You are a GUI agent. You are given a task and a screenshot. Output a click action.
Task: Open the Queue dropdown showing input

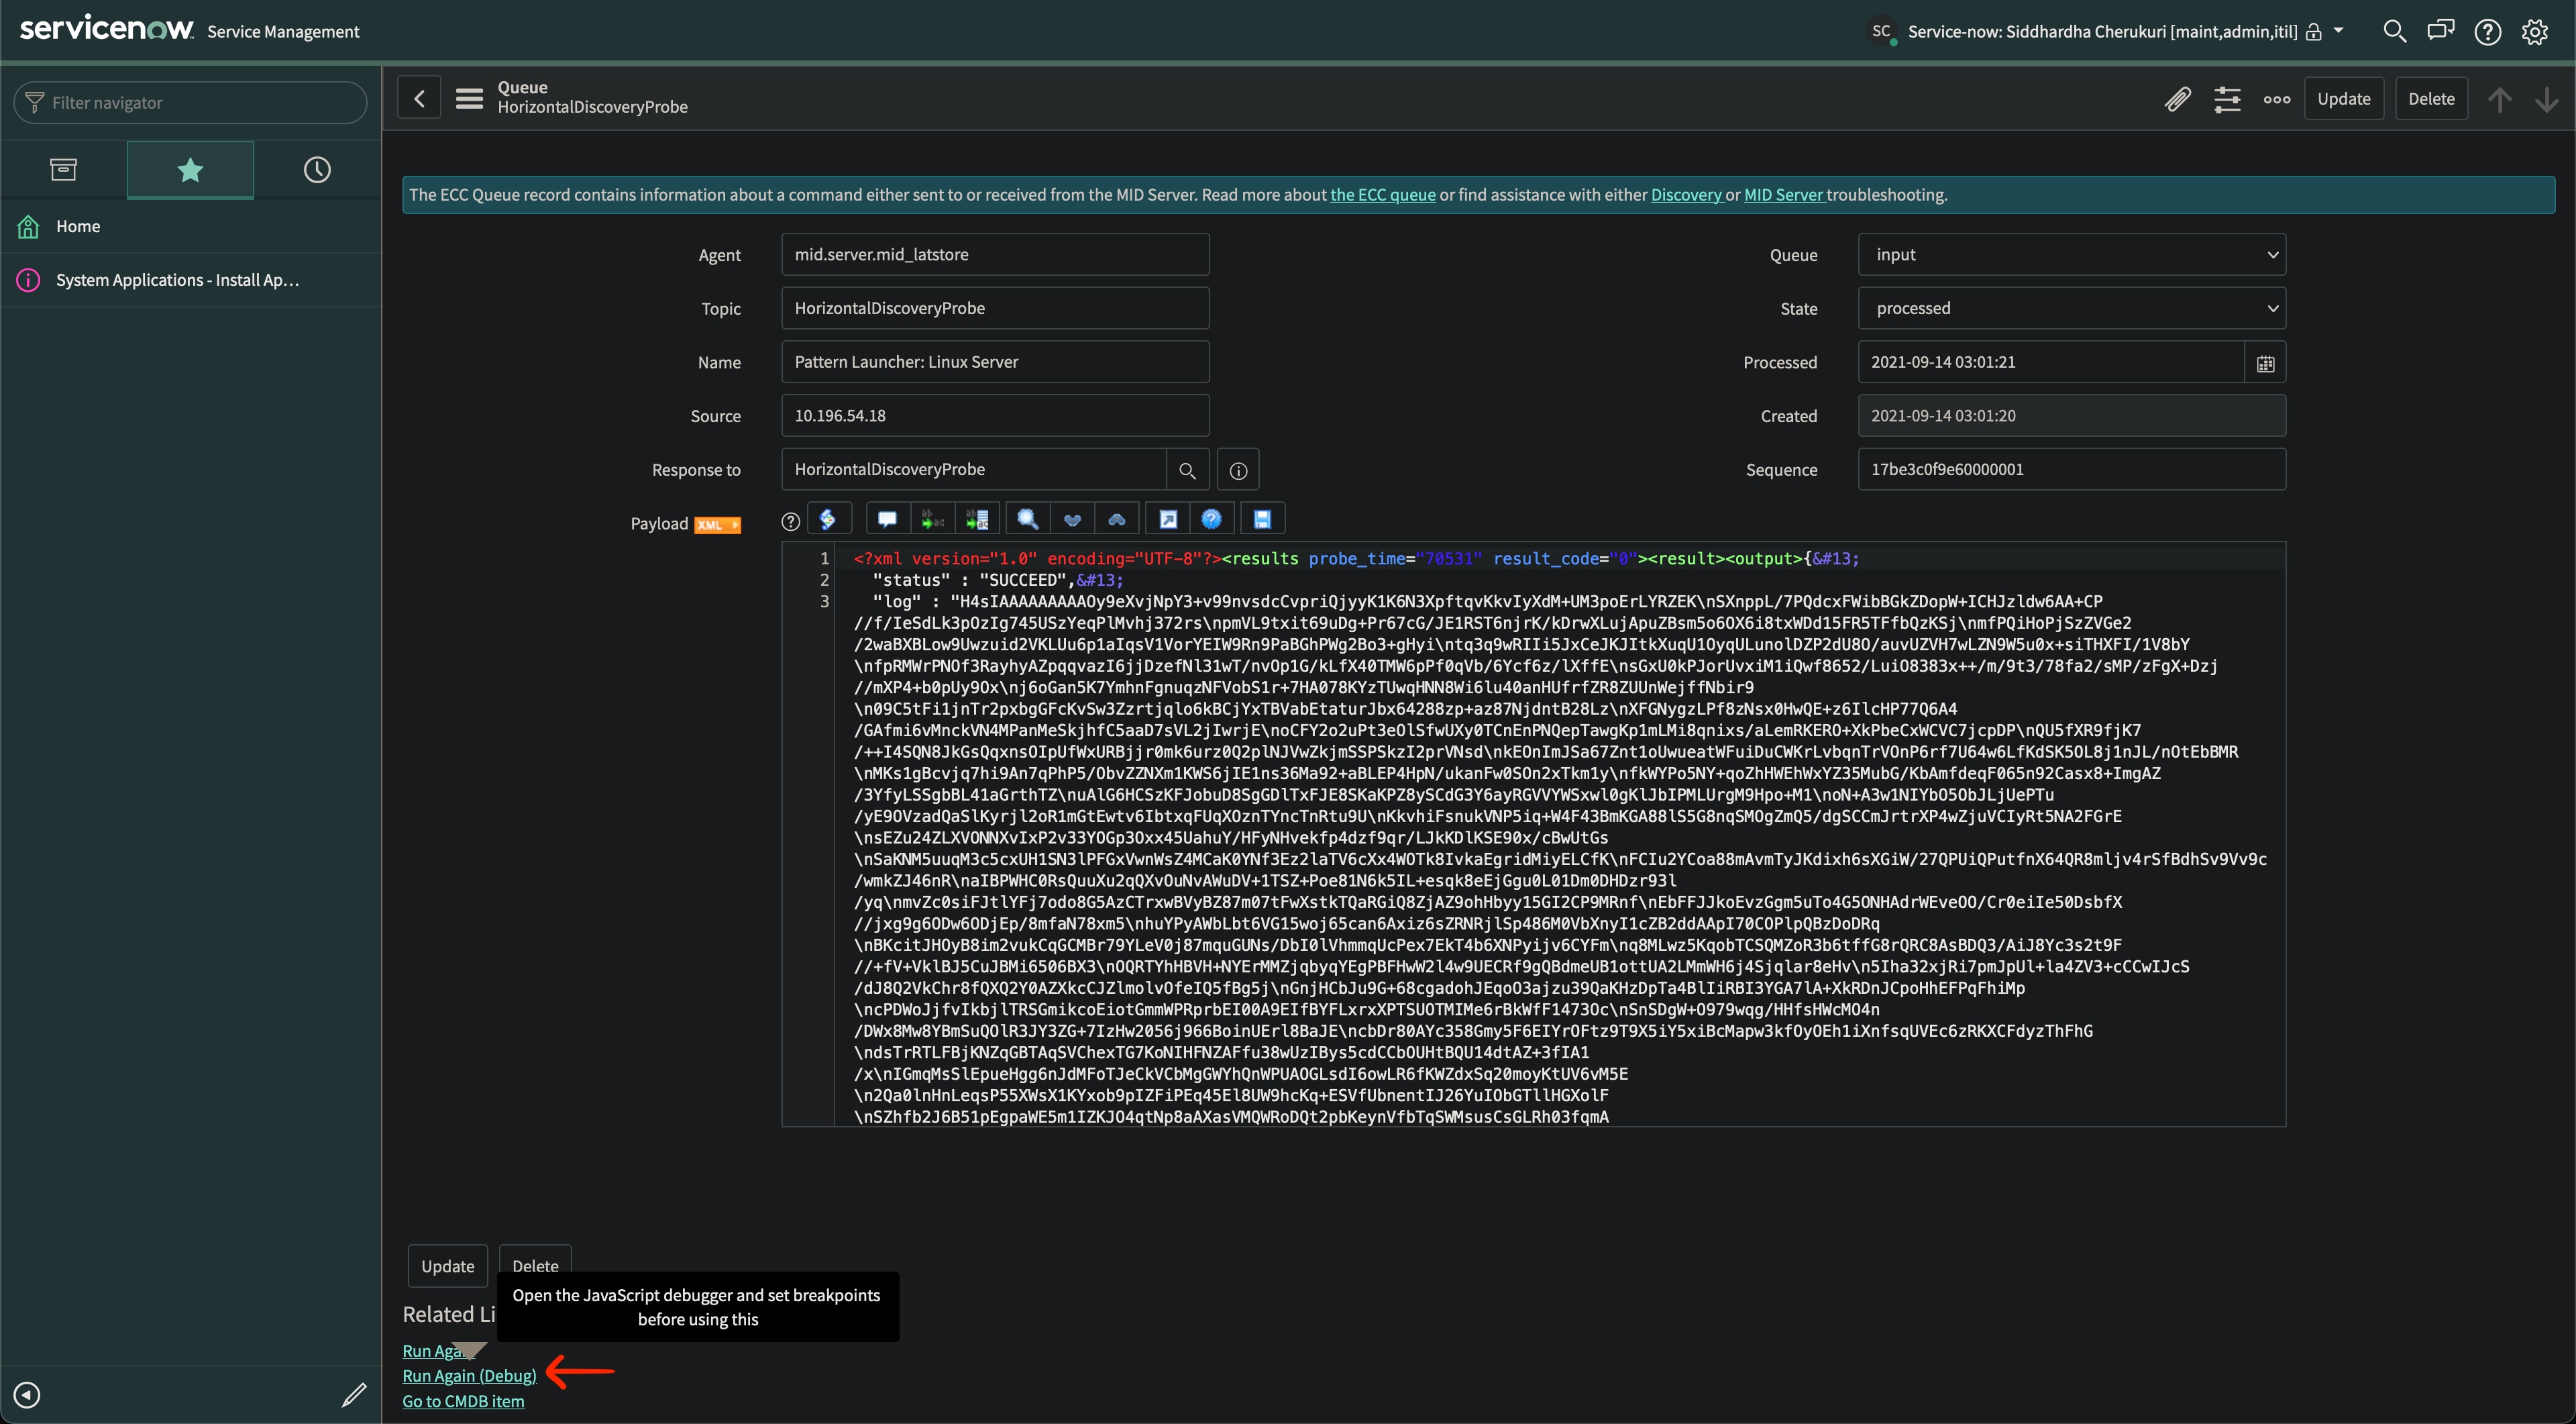point(2071,255)
